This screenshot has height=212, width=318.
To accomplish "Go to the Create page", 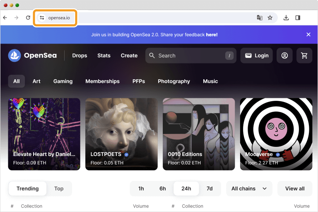I will tap(129, 56).
